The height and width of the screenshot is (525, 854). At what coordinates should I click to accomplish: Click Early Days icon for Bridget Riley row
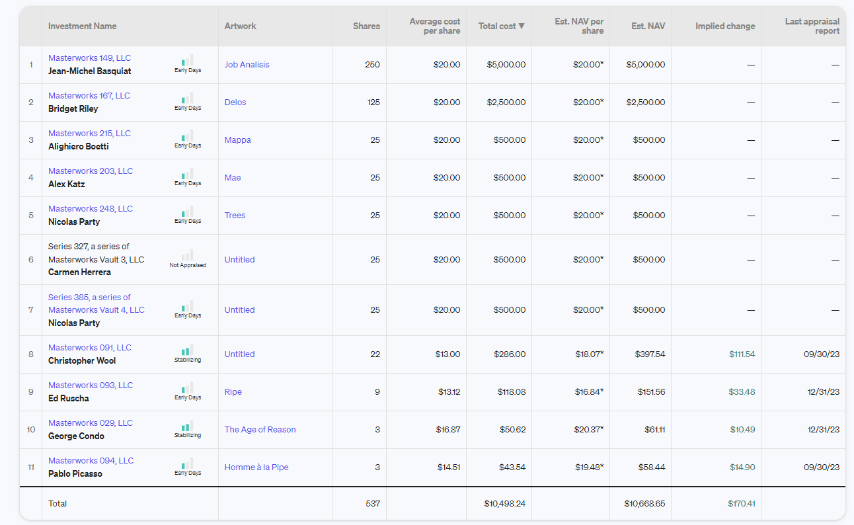coord(188,101)
